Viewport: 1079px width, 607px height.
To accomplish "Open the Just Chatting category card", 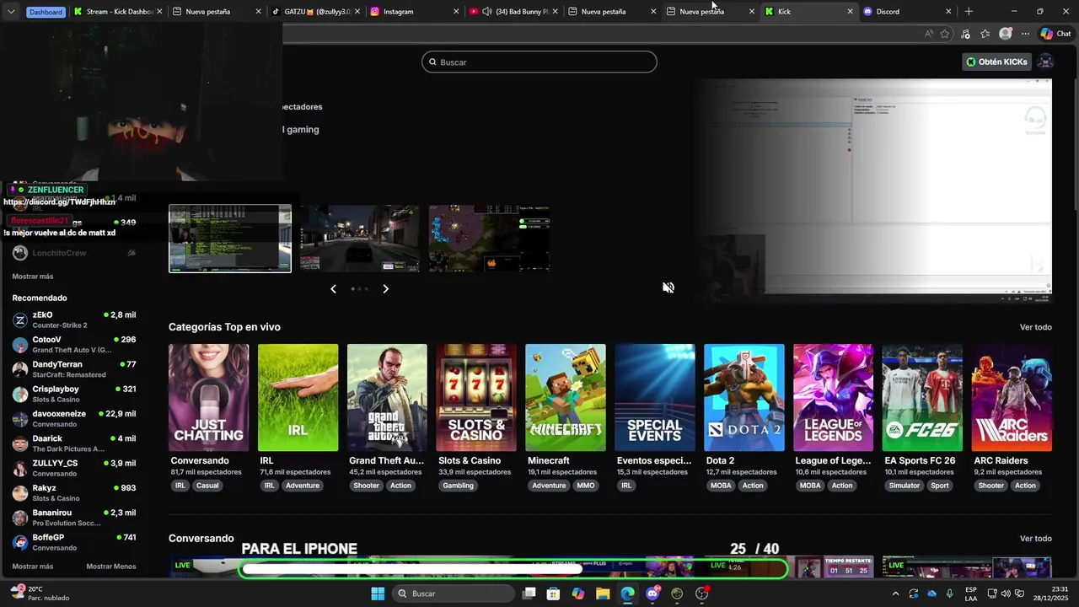I will pyautogui.click(x=208, y=397).
